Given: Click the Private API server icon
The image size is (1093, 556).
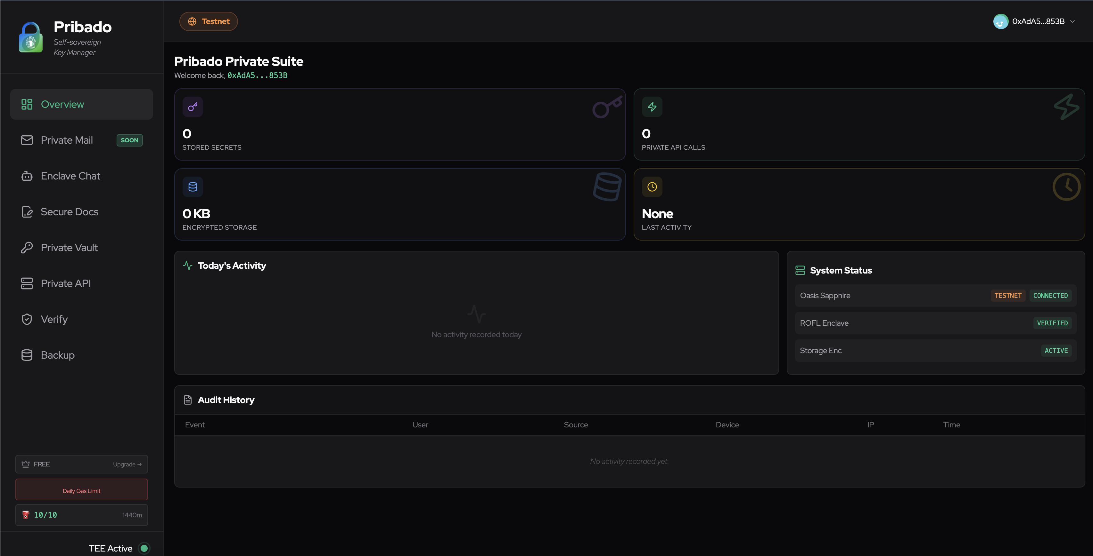Looking at the screenshot, I should click(x=26, y=283).
